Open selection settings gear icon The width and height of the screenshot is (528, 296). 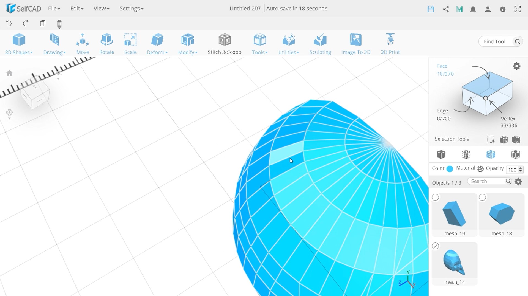tap(516, 66)
